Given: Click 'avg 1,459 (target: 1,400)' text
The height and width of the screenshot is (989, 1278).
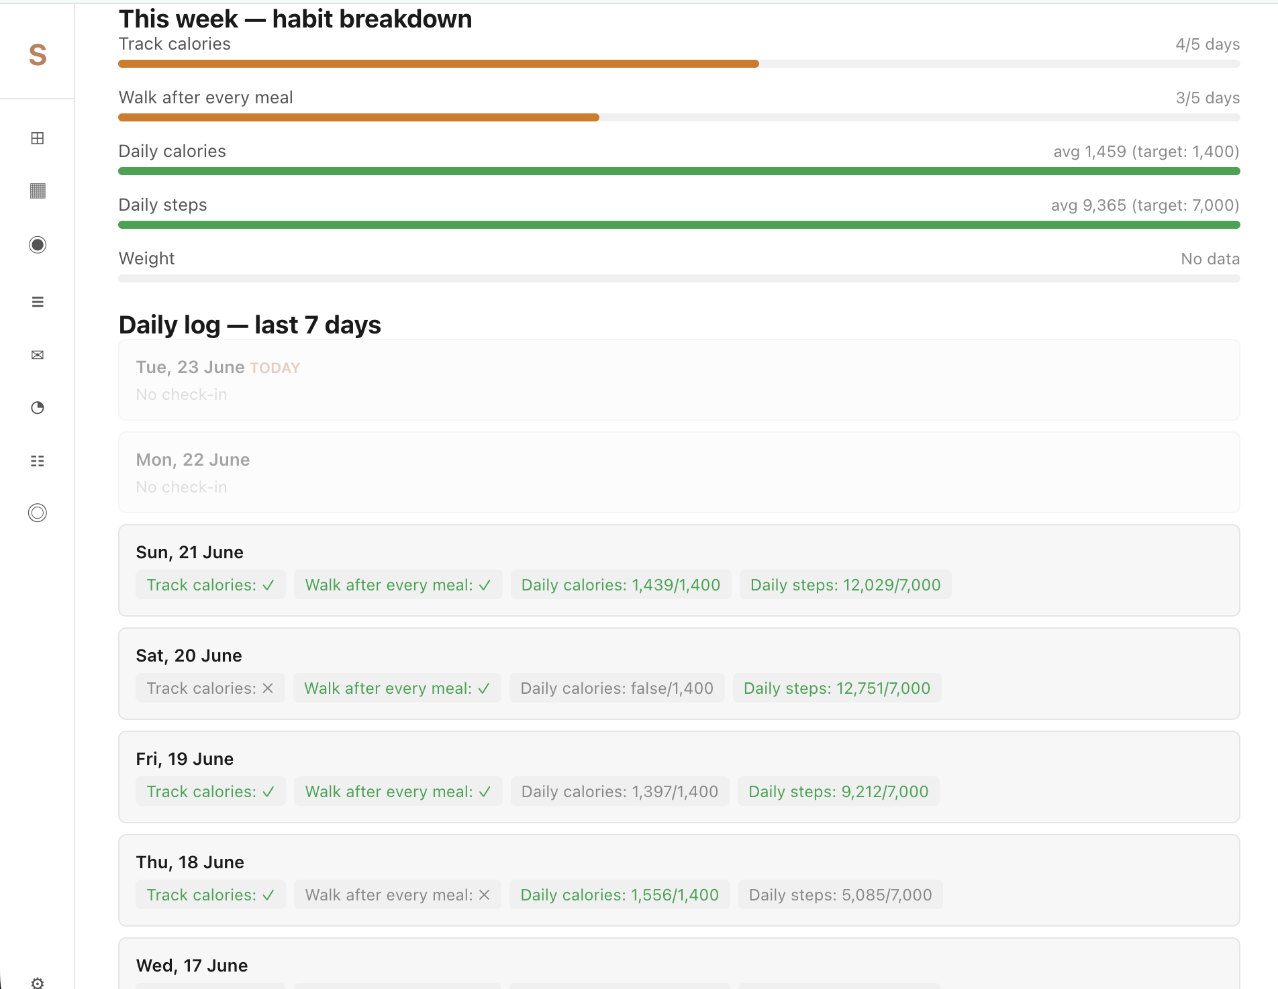Looking at the screenshot, I should point(1146,152).
